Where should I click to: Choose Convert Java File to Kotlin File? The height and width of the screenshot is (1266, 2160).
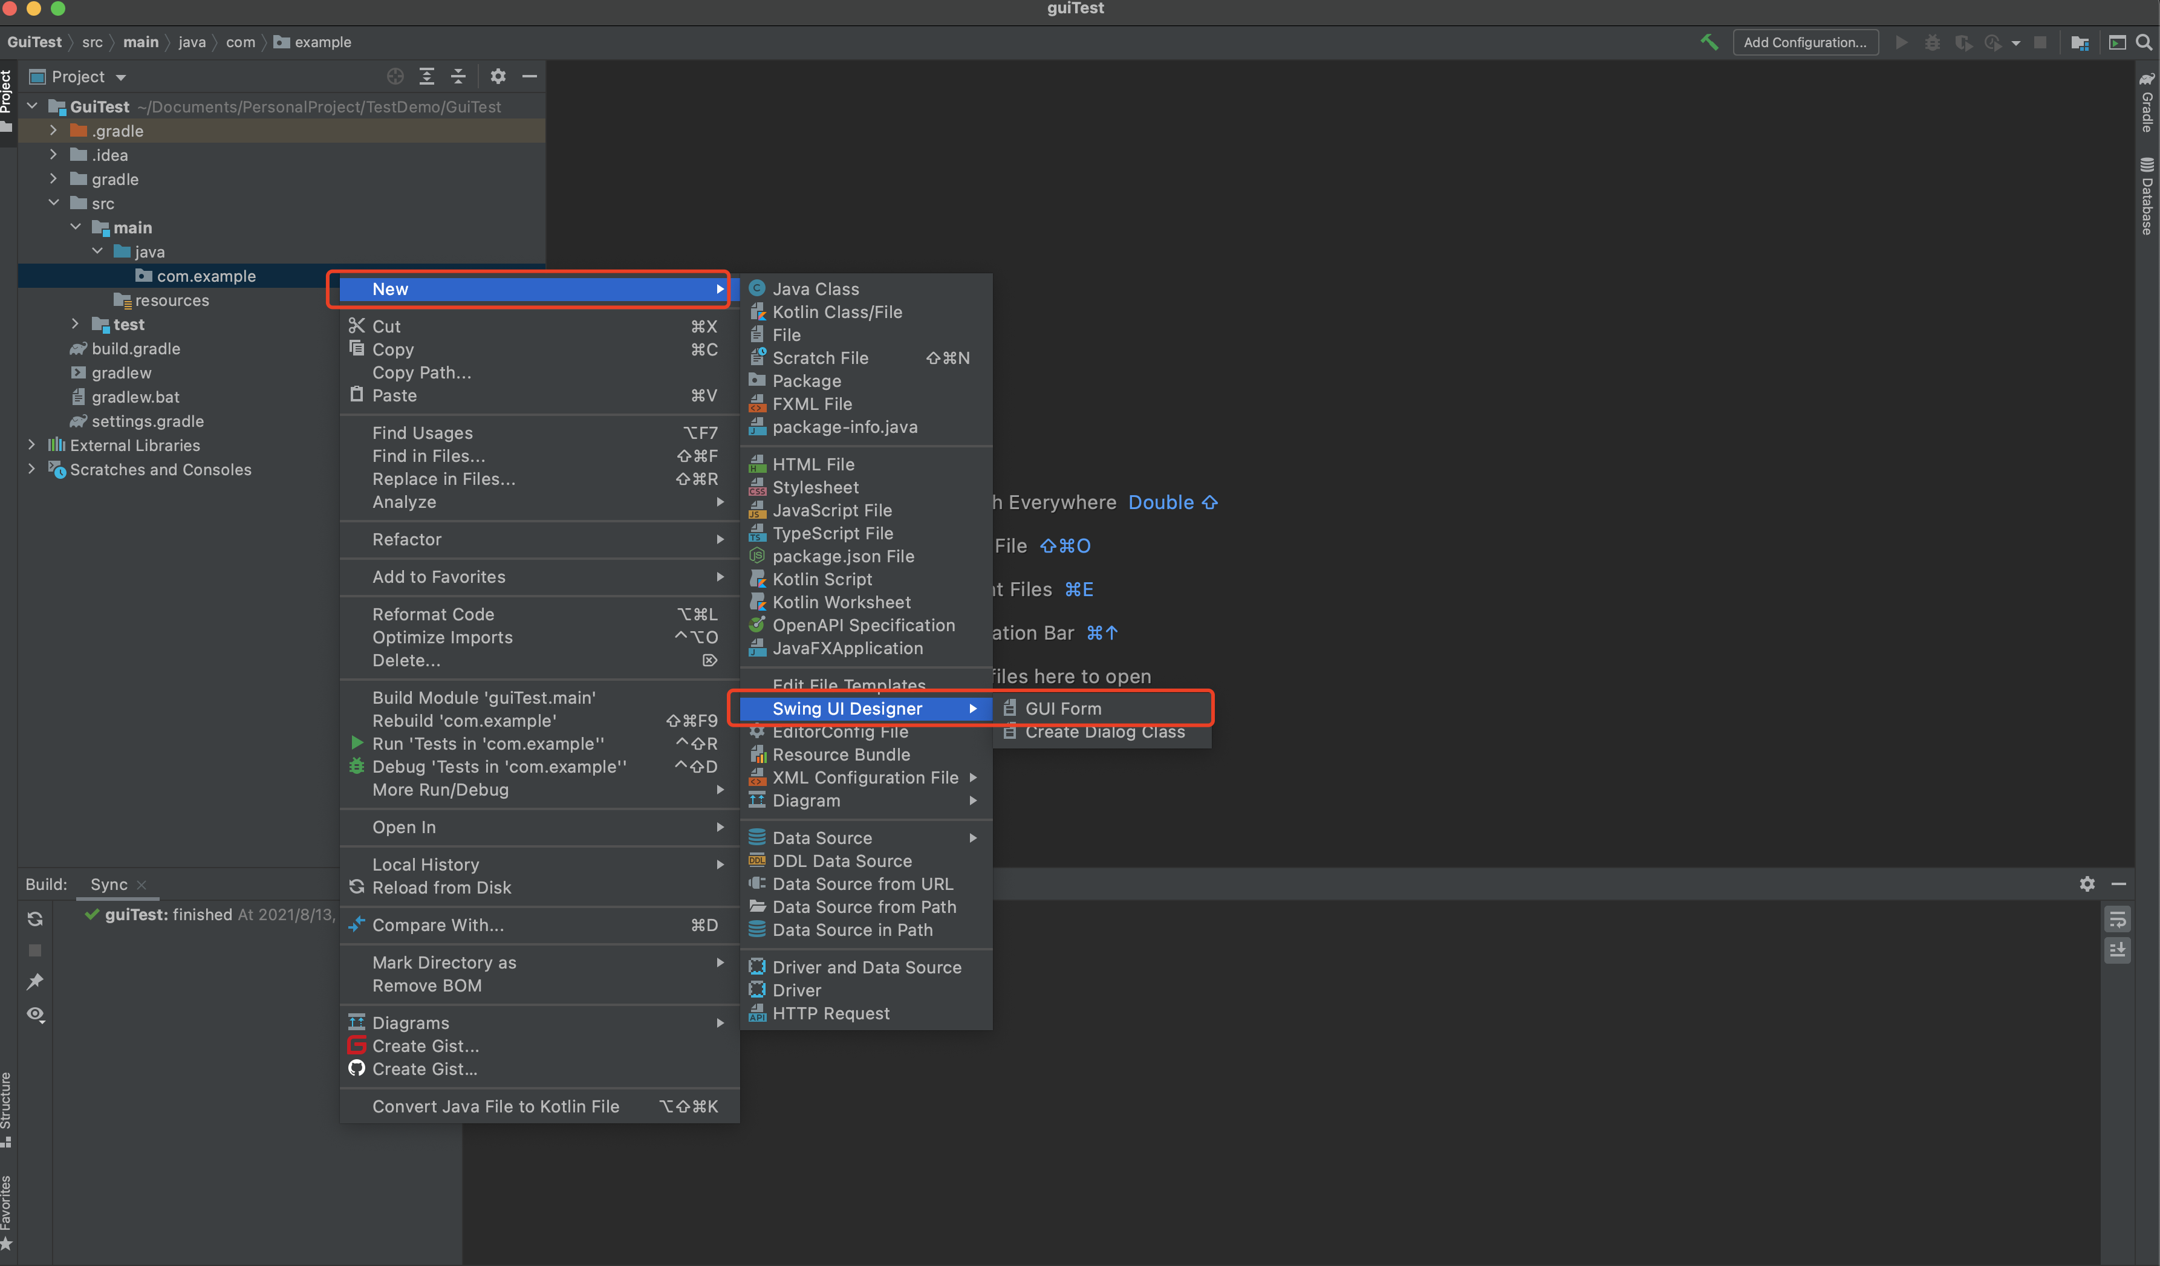[539, 1106]
